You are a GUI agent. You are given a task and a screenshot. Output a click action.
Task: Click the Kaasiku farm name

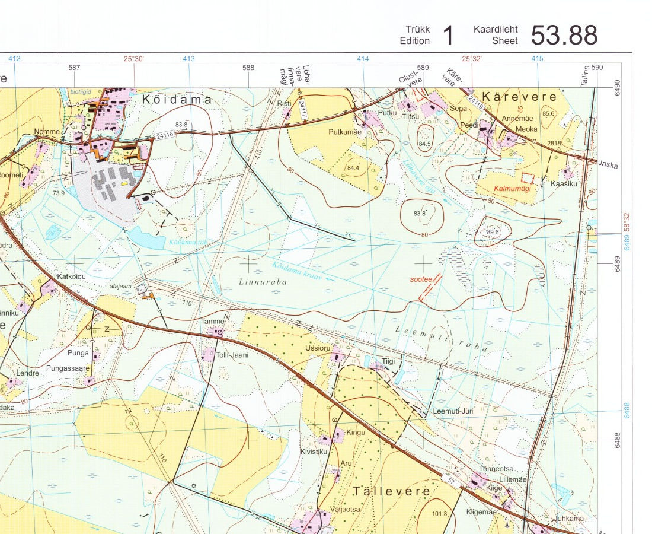coord(564,183)
